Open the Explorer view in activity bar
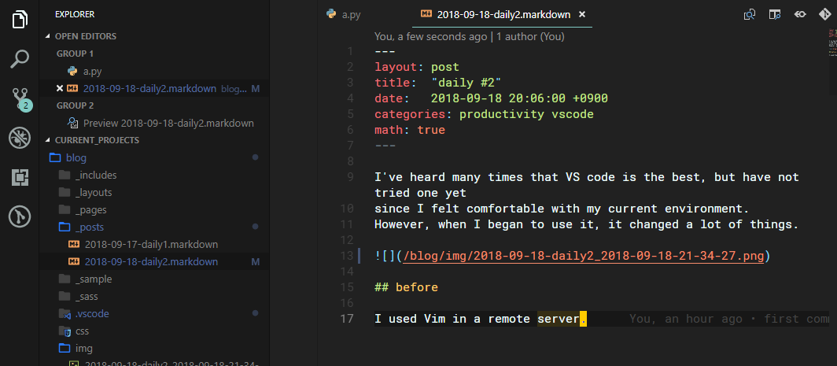This screenshot has width=837, height=366. tap(20, 19)
